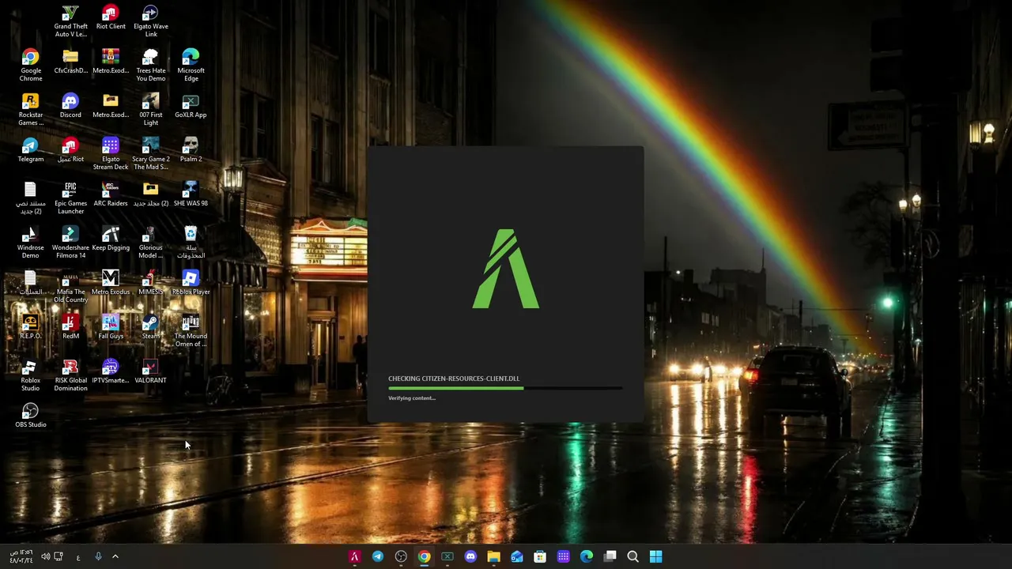Switch to Elgato Stream Deck in taskbar
The width and height of the screenshot is (1012, 569).
(563, 556)
